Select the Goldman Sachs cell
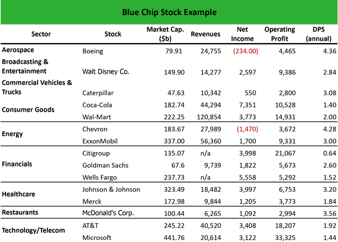The height and width of the screenshot is (242, 338). tap(106, 164)
